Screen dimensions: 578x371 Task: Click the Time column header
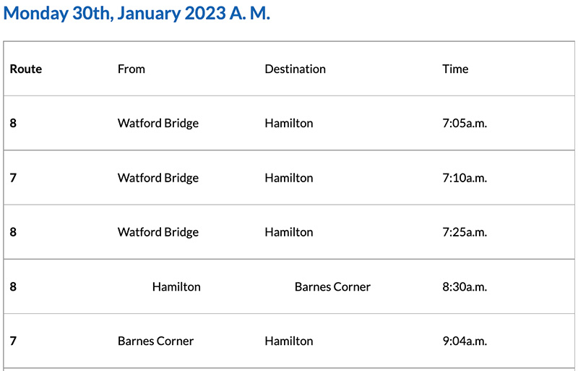tap(455, 69)
